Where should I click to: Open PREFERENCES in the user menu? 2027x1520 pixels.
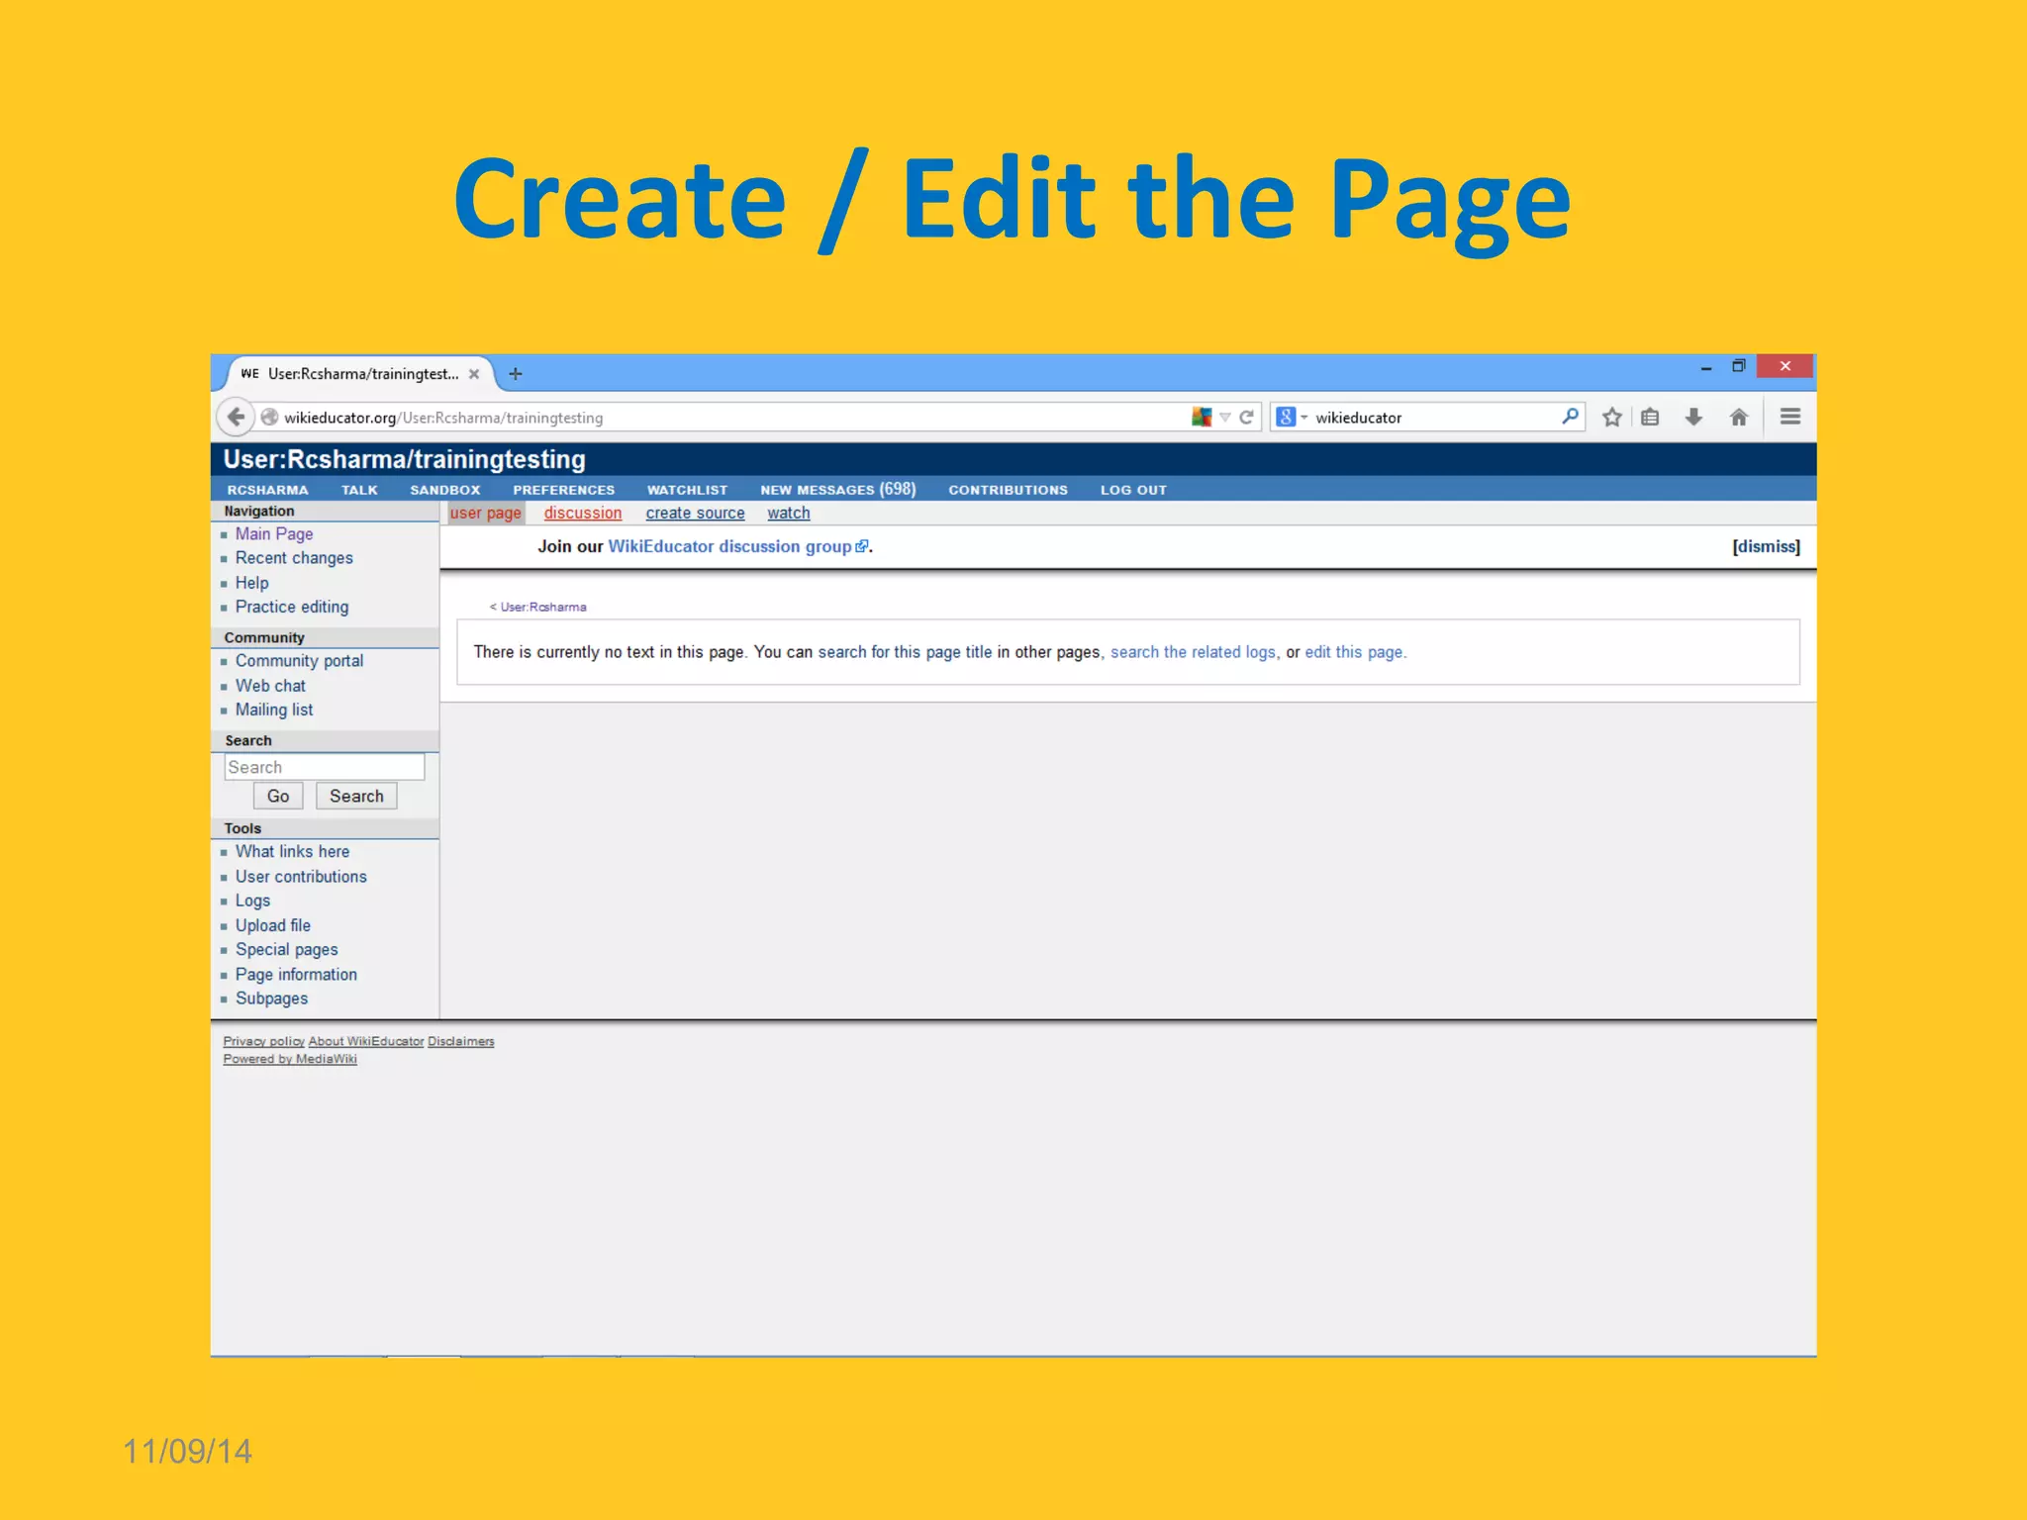coord(564,490)
